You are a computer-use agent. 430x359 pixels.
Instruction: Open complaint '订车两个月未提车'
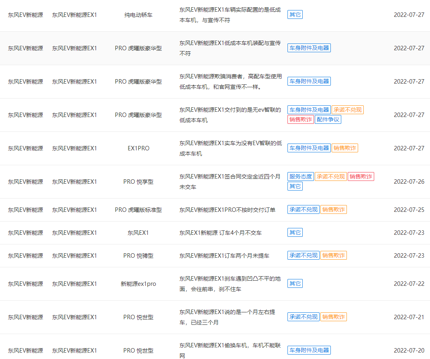pyautogui.click(x=224, y=256)
